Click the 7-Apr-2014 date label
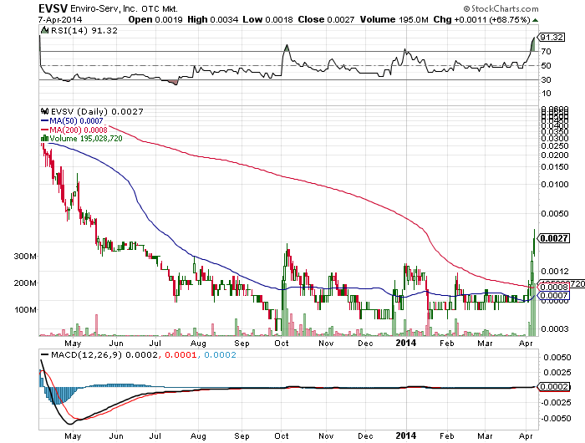This screenshot has width=585, height=443. coord(60,19)
